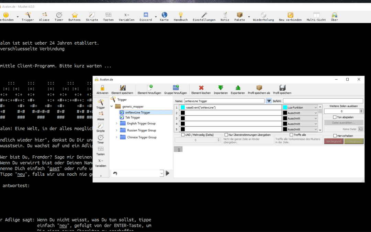
Task: Expand Russian Trigger Group
Action: point(116,130)
